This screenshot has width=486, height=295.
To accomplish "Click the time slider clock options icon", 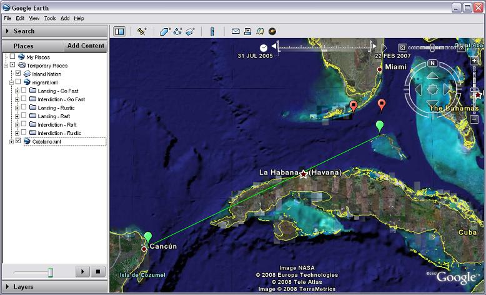I will pos(264,47).
